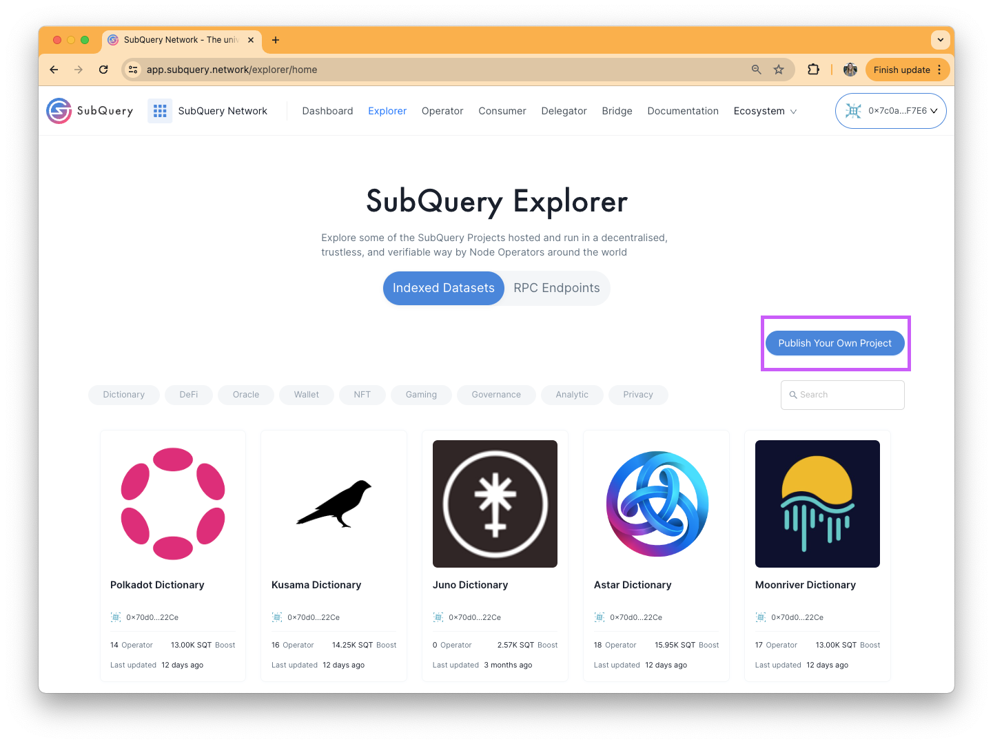The width and height of the screenshot is (993, 744).
Task: Select the Explorer nav item
Action: pos(387,111)
